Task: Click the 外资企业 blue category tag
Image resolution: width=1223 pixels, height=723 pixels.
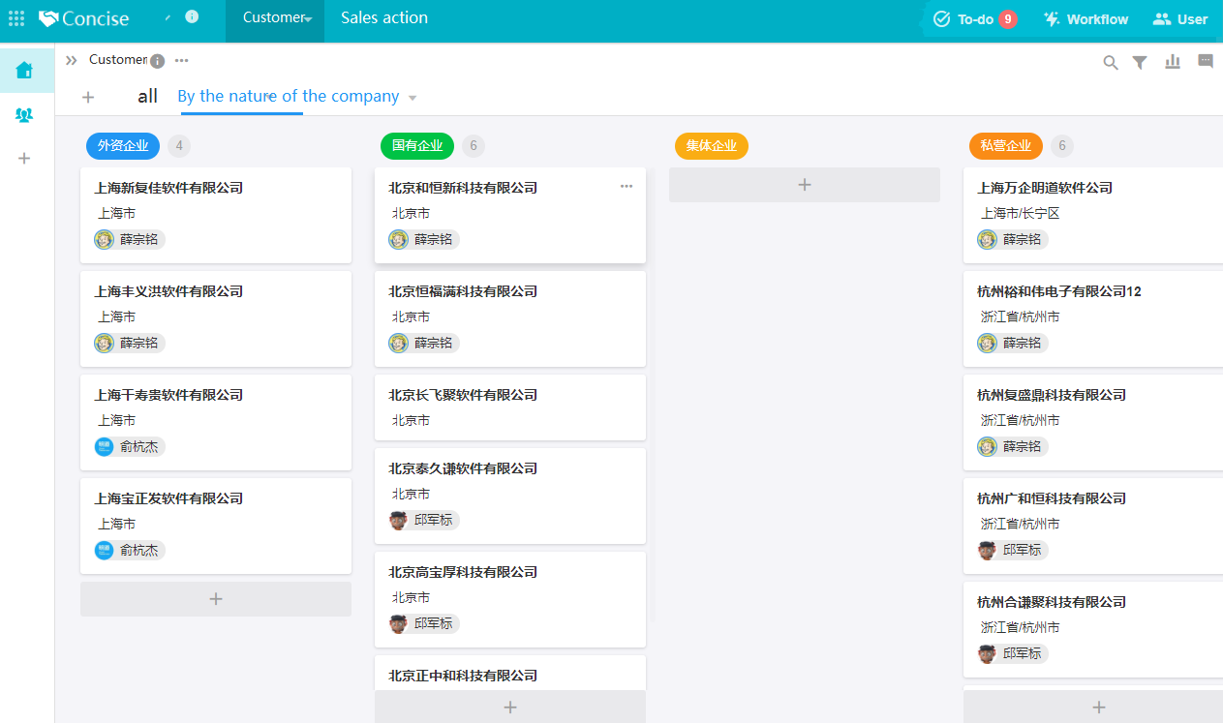Action: tap(123, 146)
